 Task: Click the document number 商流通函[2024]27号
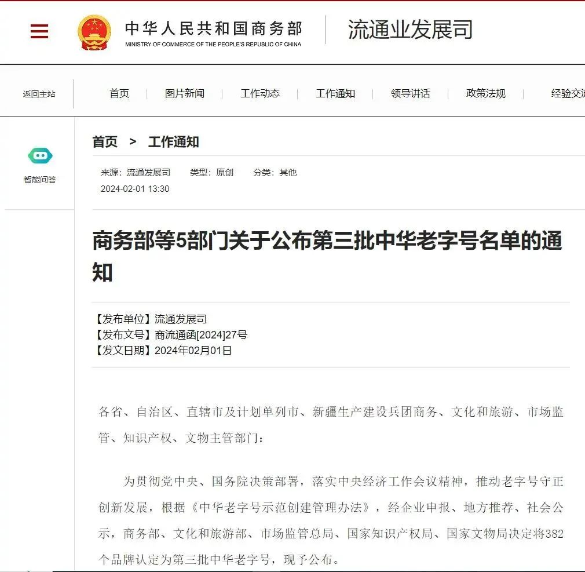[x=200, y=335]
